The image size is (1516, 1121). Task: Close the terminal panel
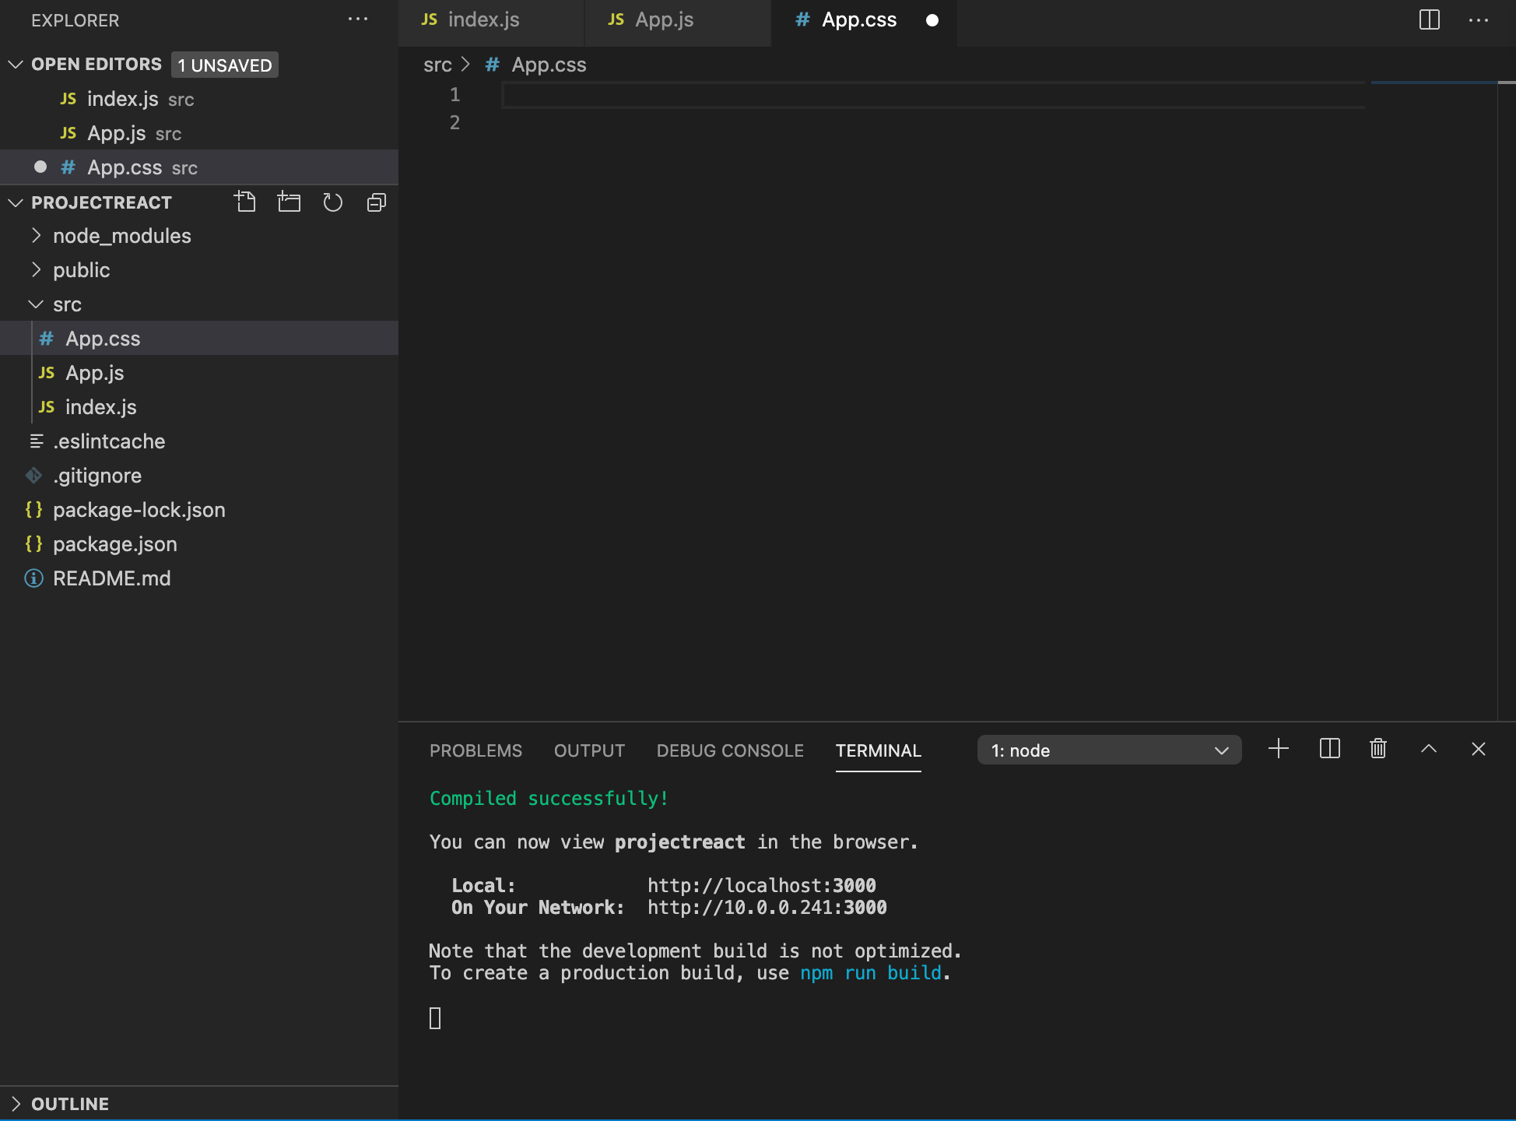(x=1479, y=749)
